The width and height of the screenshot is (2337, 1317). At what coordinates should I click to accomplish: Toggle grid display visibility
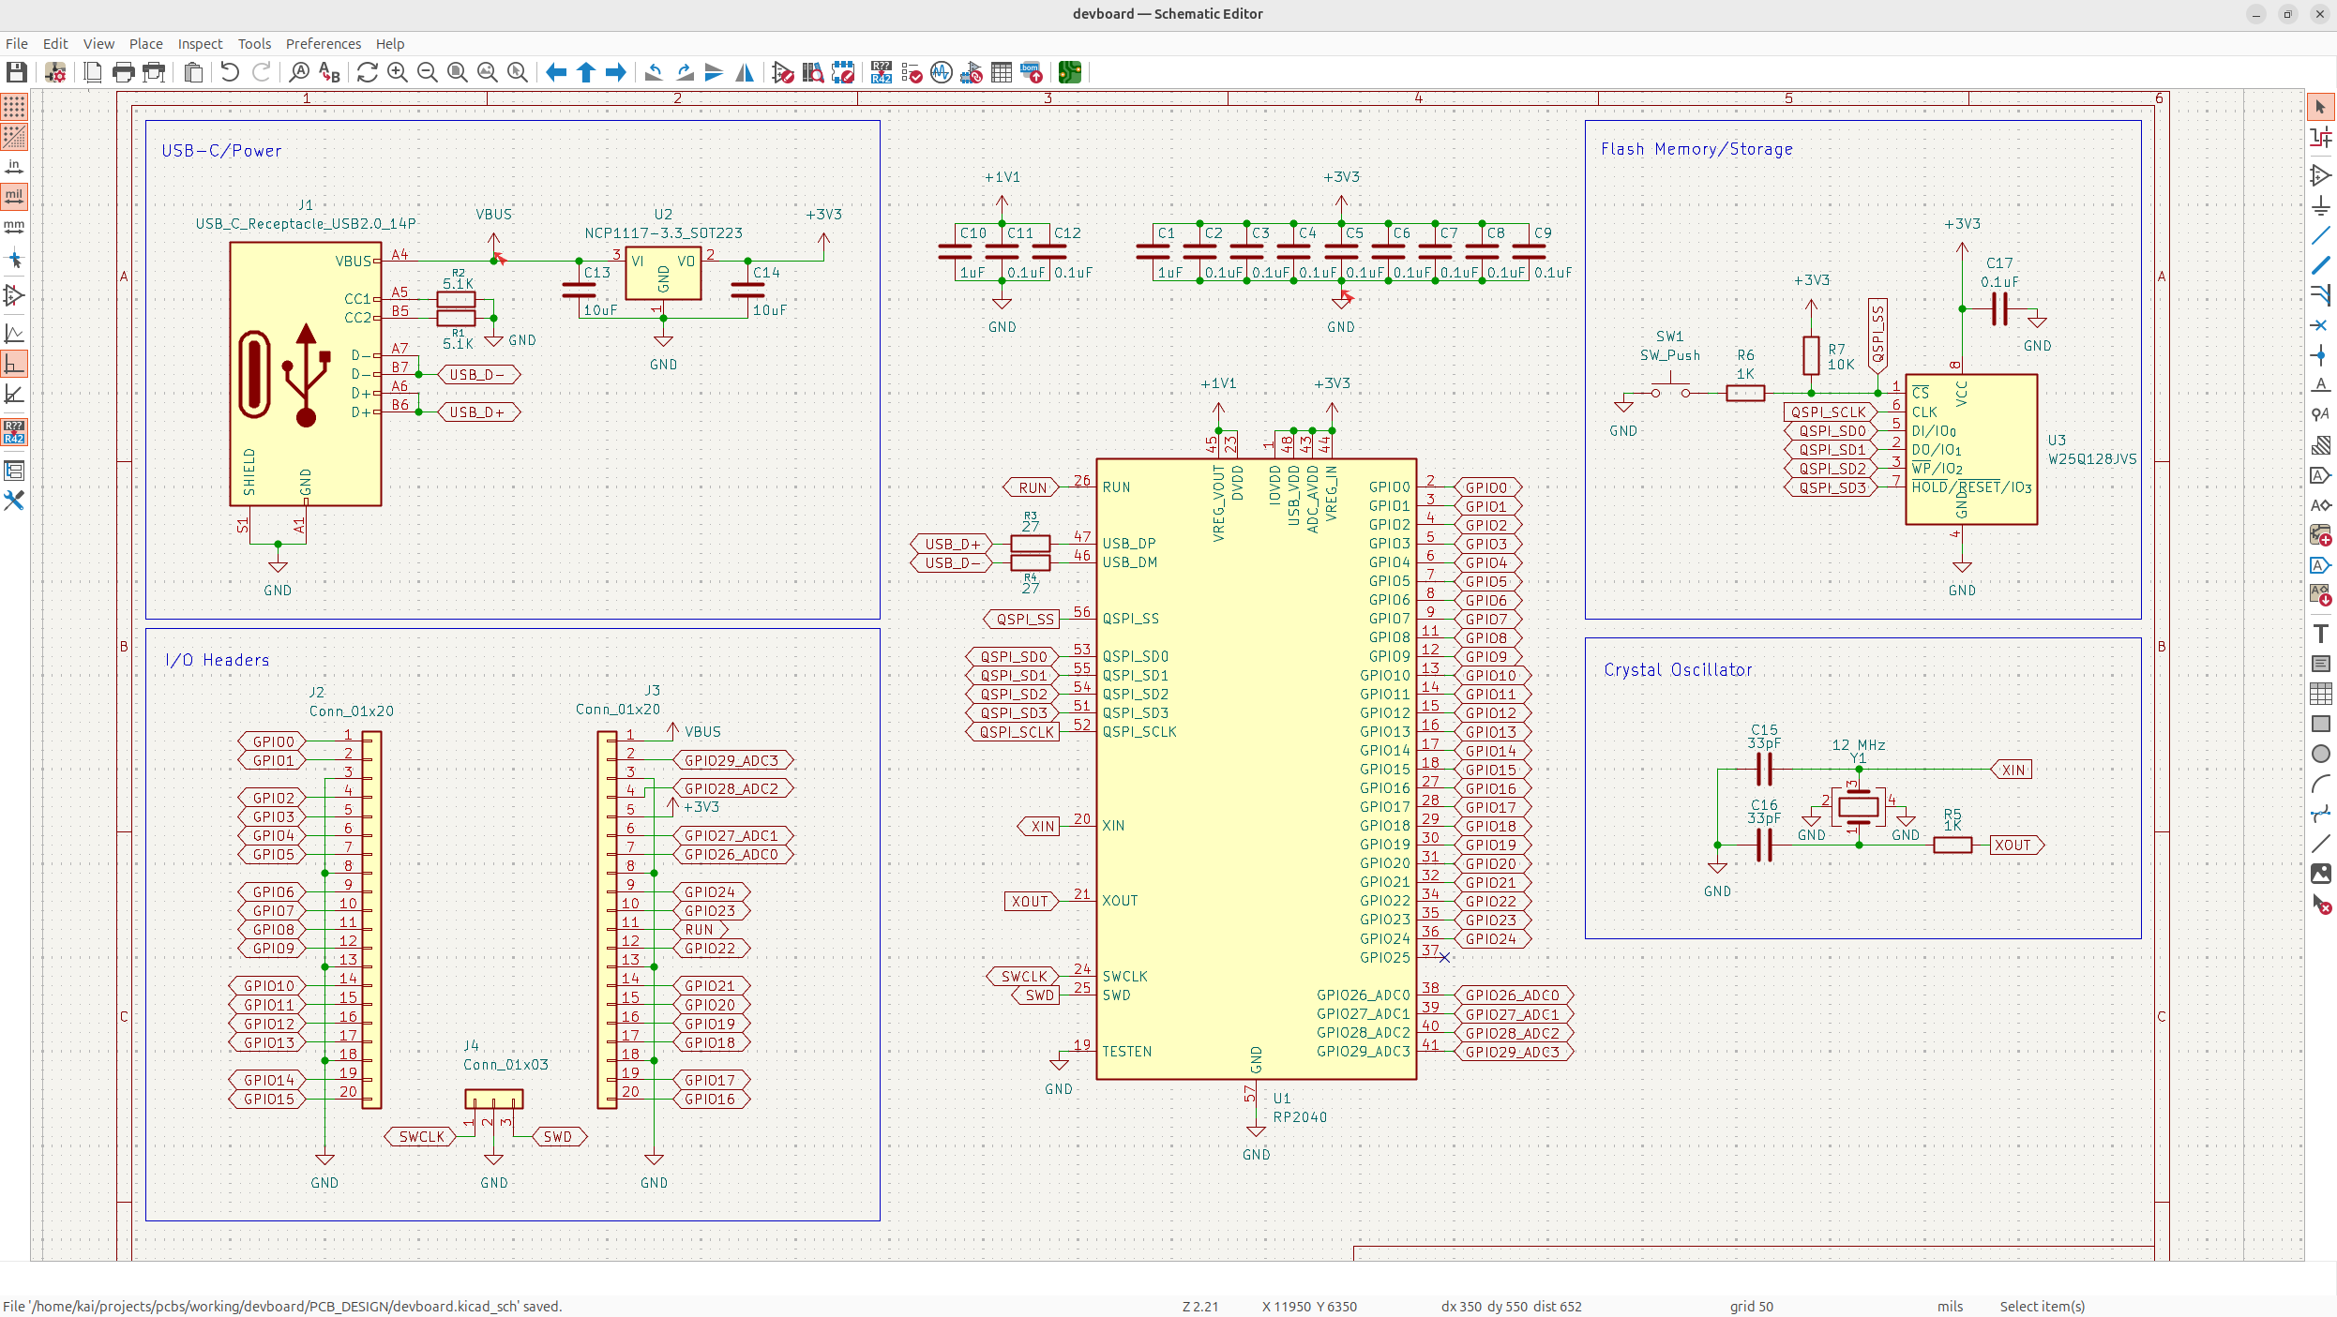[x=14, y=107]
